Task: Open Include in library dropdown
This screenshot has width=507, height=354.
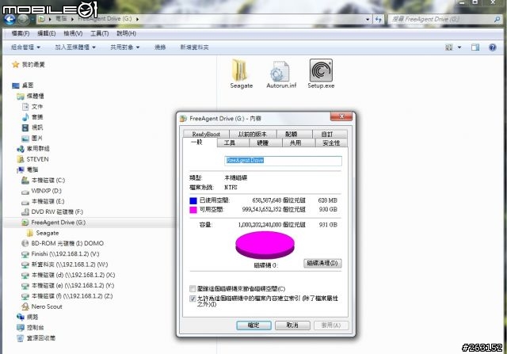Action: click(75, 48)
